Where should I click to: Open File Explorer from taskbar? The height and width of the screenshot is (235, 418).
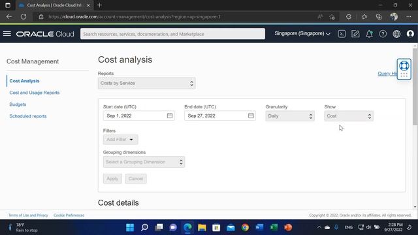pos(202,227)
